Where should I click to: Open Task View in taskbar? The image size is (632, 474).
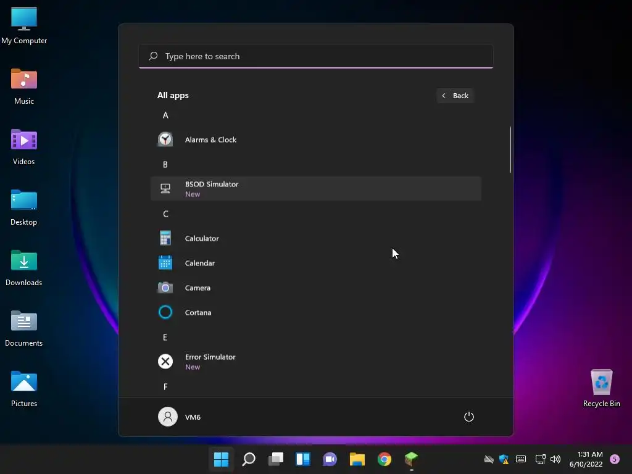pos(276,459)
